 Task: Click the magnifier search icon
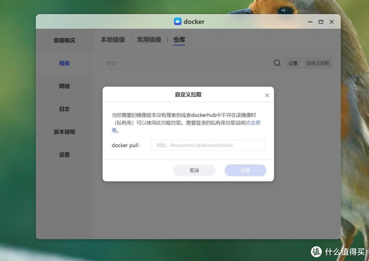[x=277, y=63]
